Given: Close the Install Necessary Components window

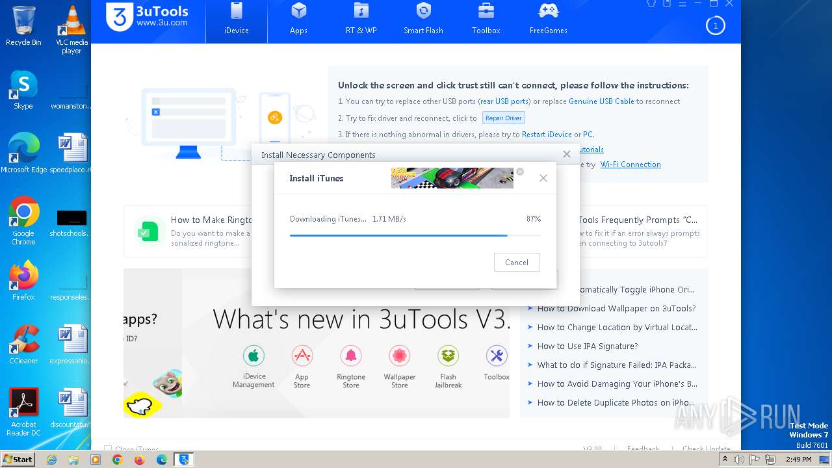Looking at the screenshot, I should point(567,154).
